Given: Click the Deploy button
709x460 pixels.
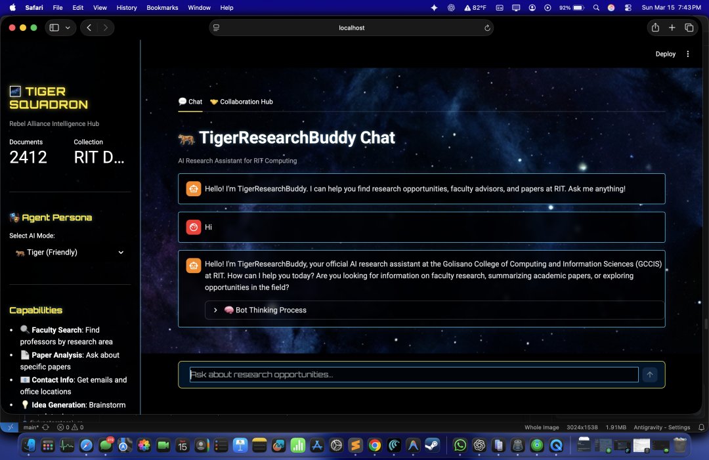Looking at the screenshot, I should coord(665,54).
